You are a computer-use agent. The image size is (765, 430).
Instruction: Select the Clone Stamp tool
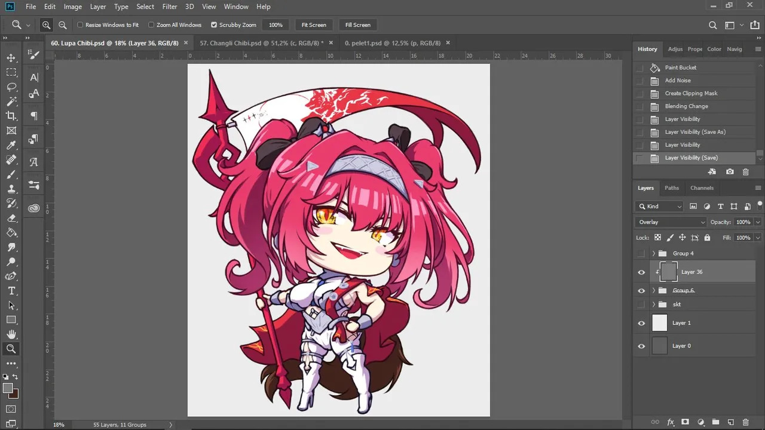(11, 189)
